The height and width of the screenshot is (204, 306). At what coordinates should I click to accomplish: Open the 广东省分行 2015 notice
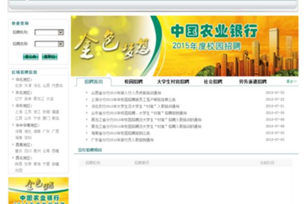(x=122, y=140)
